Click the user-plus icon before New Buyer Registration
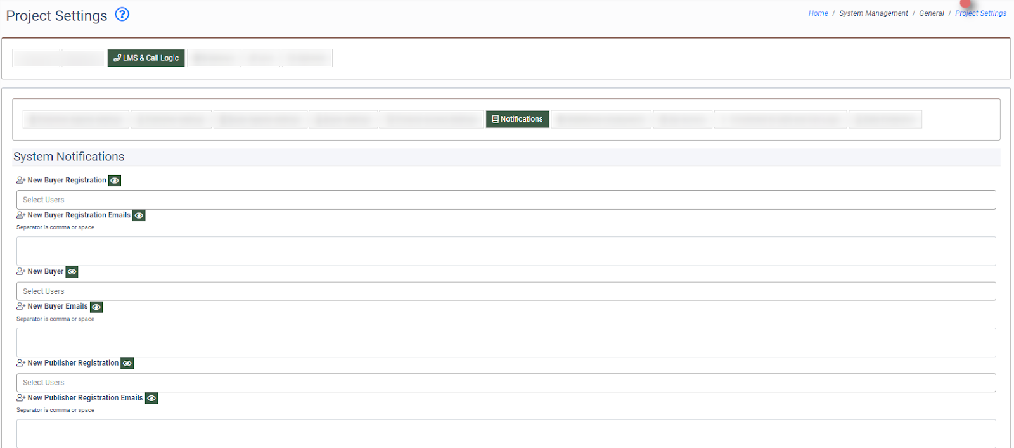Image resolution: width=1014 pixels, height=448 pixels. point(21,181)
